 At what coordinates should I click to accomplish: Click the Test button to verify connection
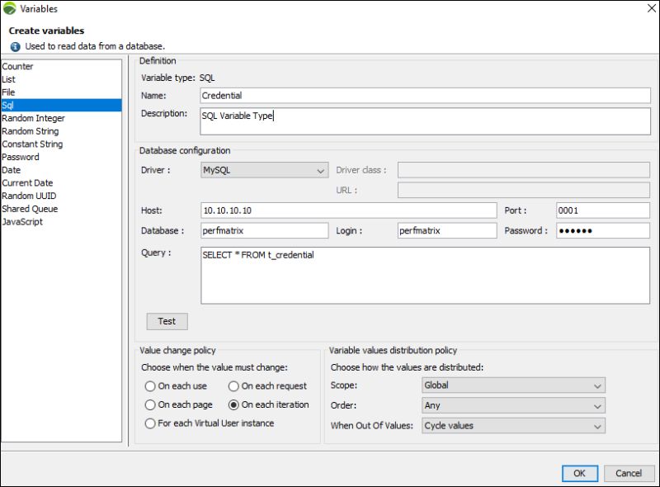pyautogui.click(x=167, y=321)
